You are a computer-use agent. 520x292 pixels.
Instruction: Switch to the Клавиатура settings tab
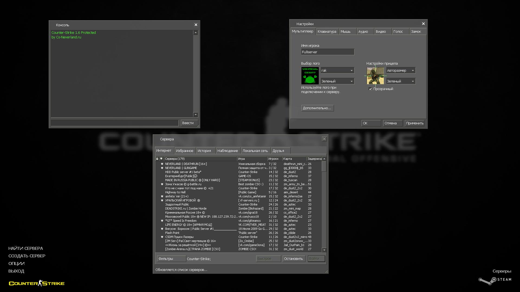327,32
